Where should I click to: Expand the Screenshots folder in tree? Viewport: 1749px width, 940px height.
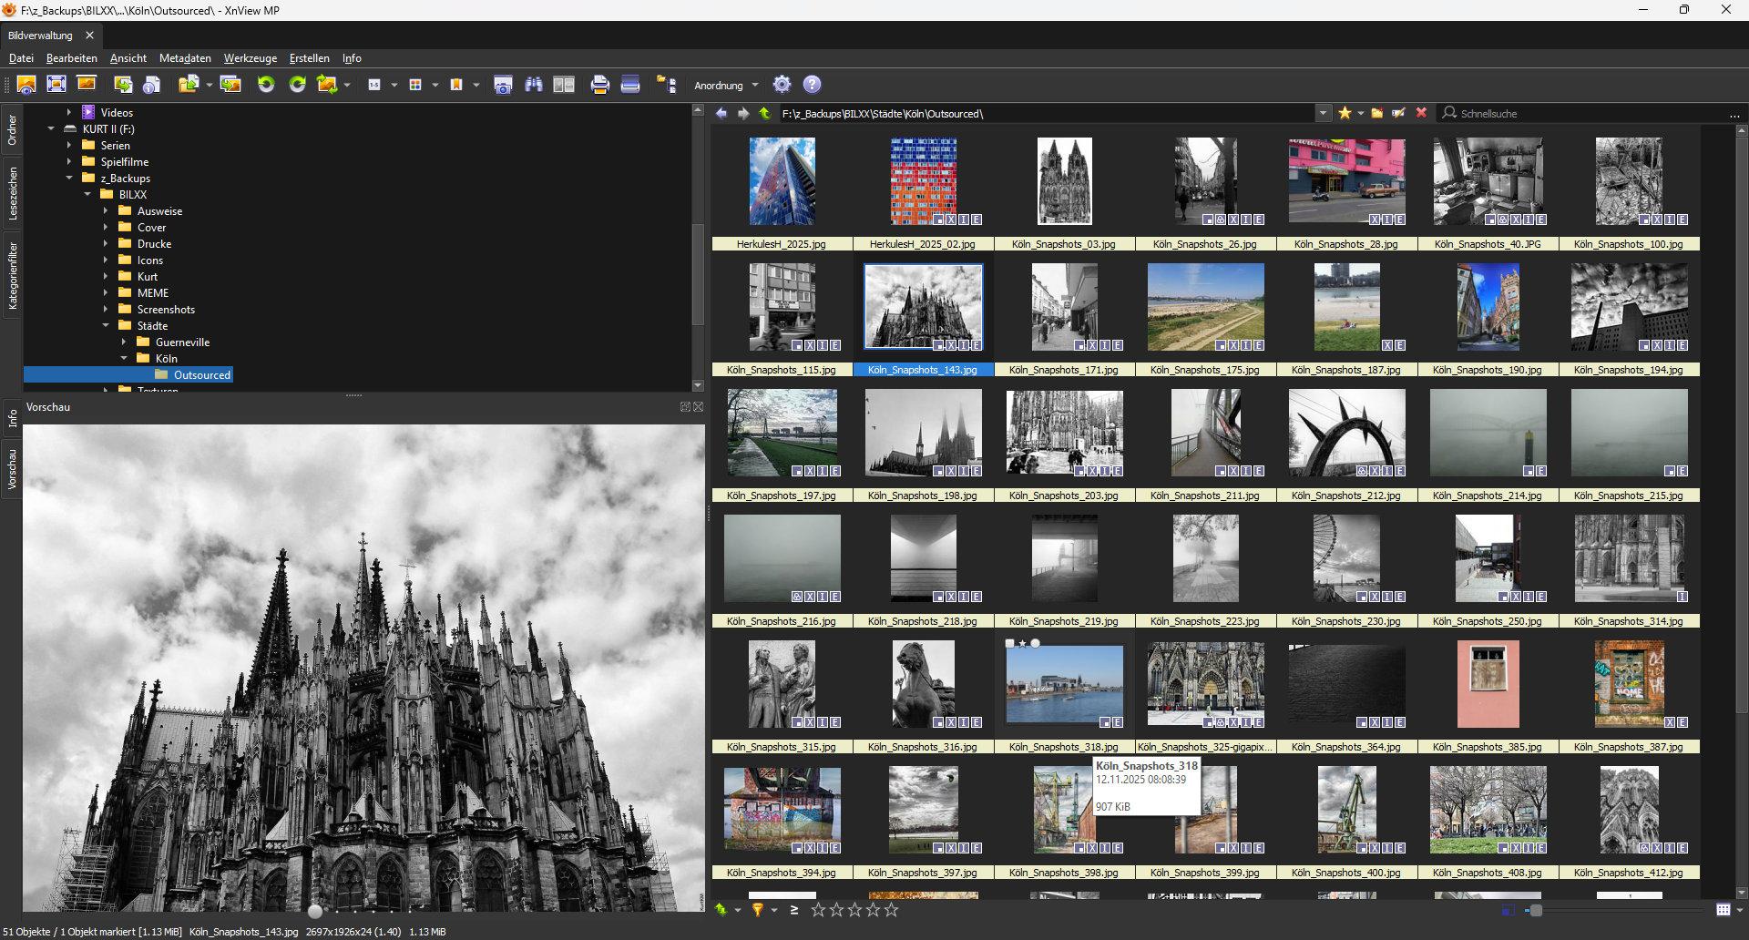[x=106, y=310]
